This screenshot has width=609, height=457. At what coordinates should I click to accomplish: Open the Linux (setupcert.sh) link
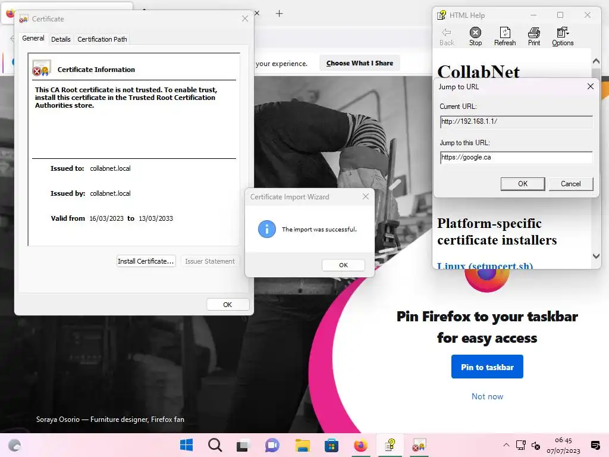(x=485, y=265)
